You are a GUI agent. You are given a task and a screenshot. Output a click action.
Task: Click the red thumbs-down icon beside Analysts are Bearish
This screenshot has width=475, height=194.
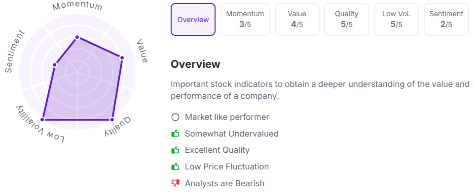point(175,183)
